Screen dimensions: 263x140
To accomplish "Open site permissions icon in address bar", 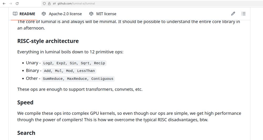I will click(54, 4).
